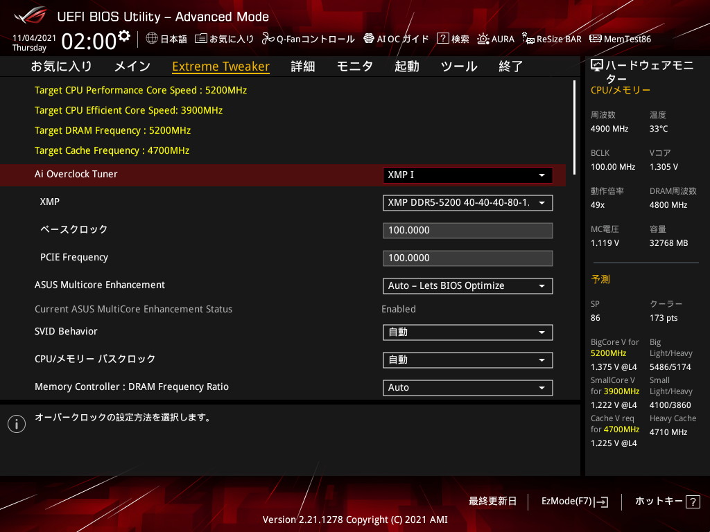Open AURA lighting icon
The image size is (710, 532).
click(483, 39)
